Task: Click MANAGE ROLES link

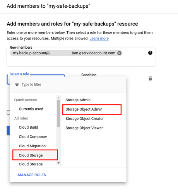Action: [x=32, y=175]
